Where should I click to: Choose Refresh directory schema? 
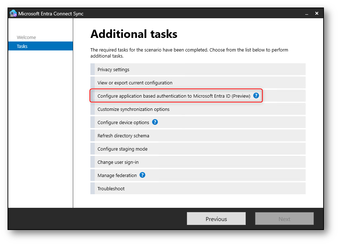[x=198, y=136]
